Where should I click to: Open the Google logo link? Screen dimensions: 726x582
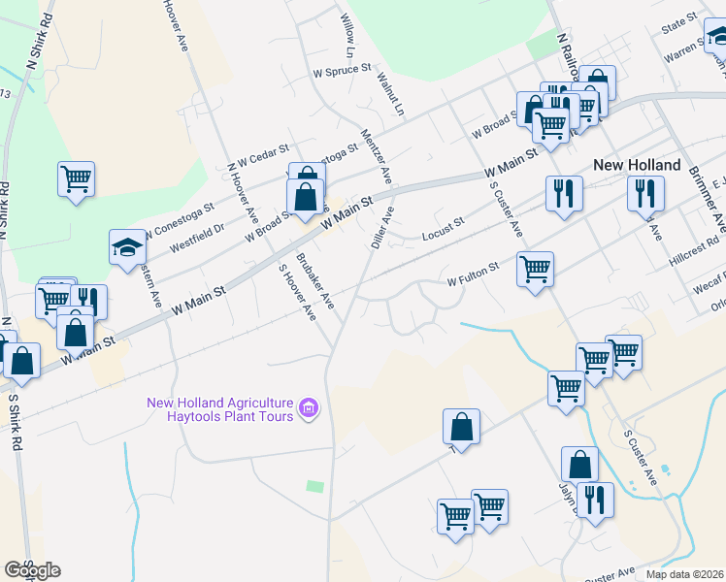click(32, 571)
